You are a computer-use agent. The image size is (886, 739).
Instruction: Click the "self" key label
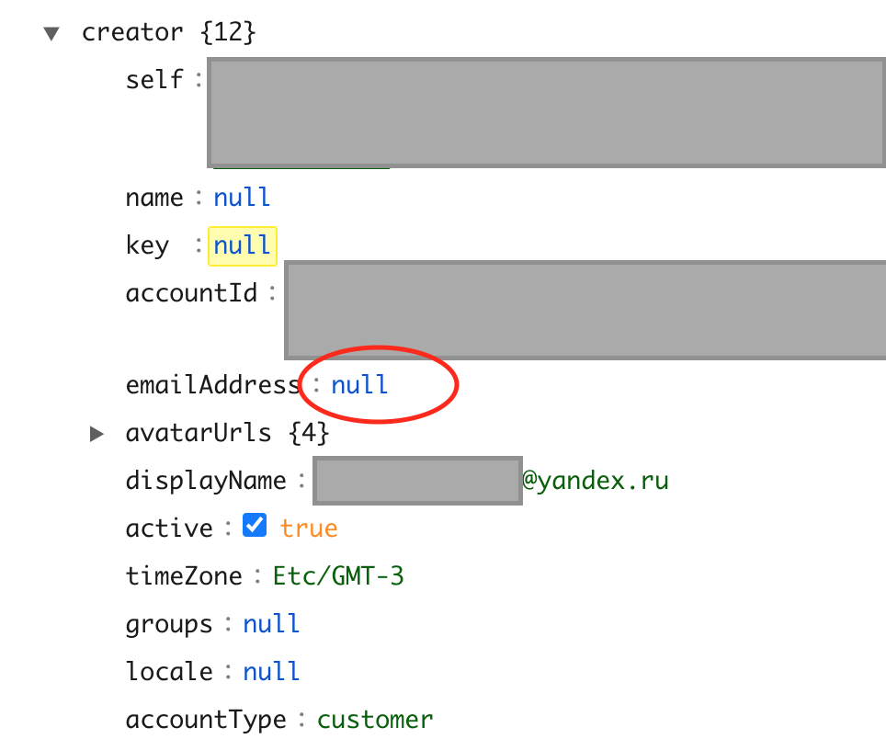click(x=154, y=80)
